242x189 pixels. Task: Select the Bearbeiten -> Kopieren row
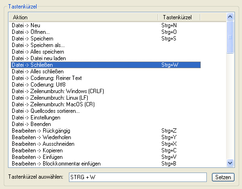[x=106, y=150]
